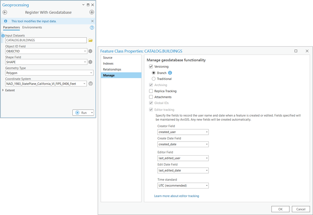Enable Attachments checkbox

[151, 97]
